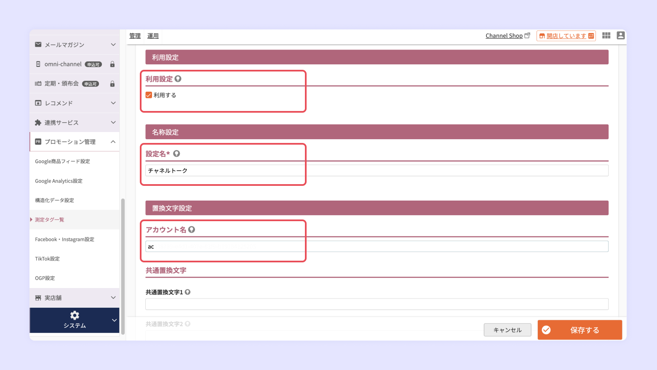Collapse the プロモーション管理 section
Viewport: 657px width, 370px height.
[113, 142]
